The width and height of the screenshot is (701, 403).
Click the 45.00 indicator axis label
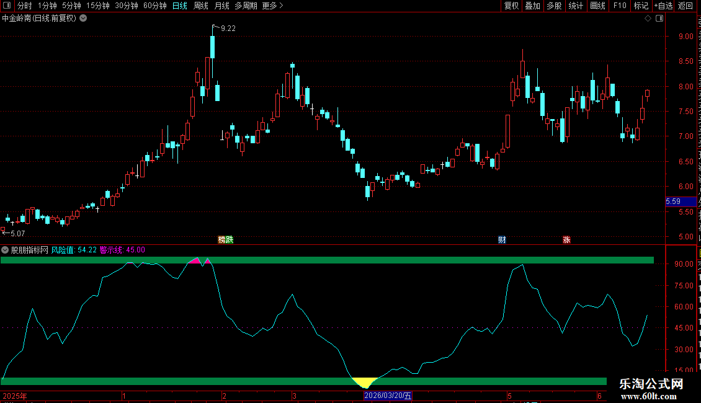click(684, 328)
